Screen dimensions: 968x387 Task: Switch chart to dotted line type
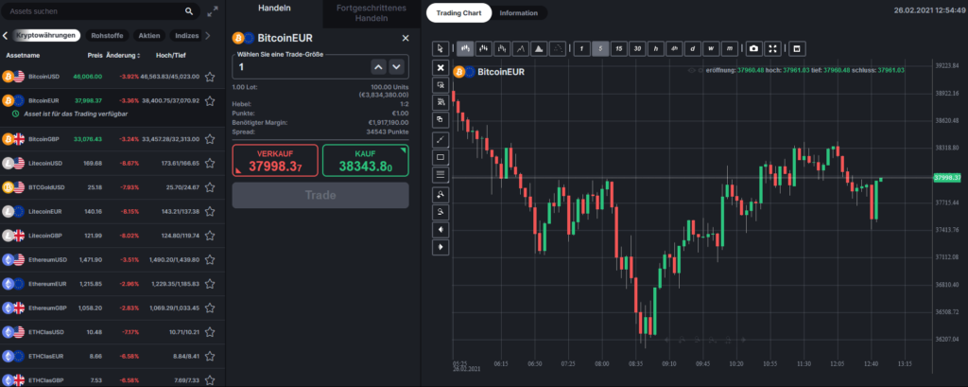click(558, 48)
